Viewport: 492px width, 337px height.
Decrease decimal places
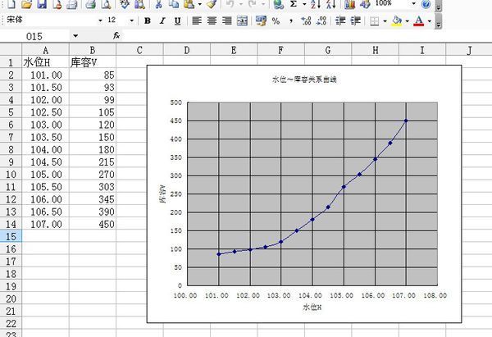click(321, 21)
